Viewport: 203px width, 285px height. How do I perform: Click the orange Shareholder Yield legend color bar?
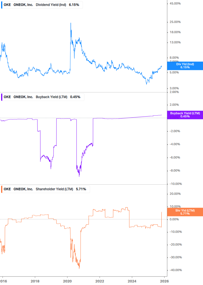(2, 189)
